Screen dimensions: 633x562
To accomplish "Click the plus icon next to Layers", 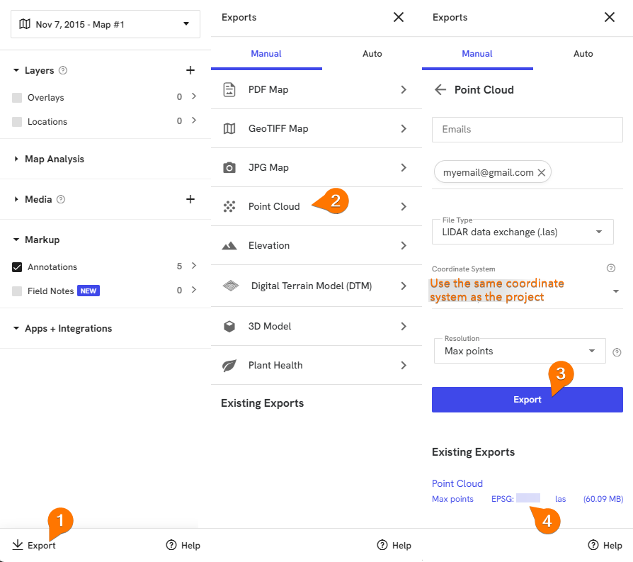I will click(x=190, y=70).
